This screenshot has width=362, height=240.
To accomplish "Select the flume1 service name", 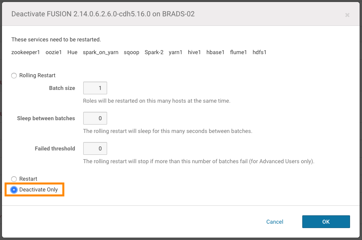I will tap(238, 52).
